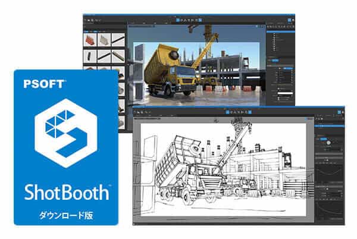Click the line-art truck canvas in bottom window

[223, 169]
